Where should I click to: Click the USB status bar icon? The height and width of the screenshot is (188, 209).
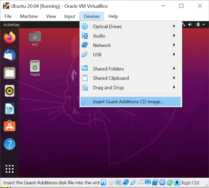coord(133,182)
